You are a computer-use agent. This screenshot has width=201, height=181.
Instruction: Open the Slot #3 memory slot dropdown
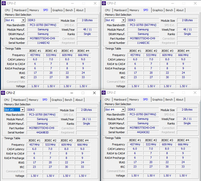[23, 110]
